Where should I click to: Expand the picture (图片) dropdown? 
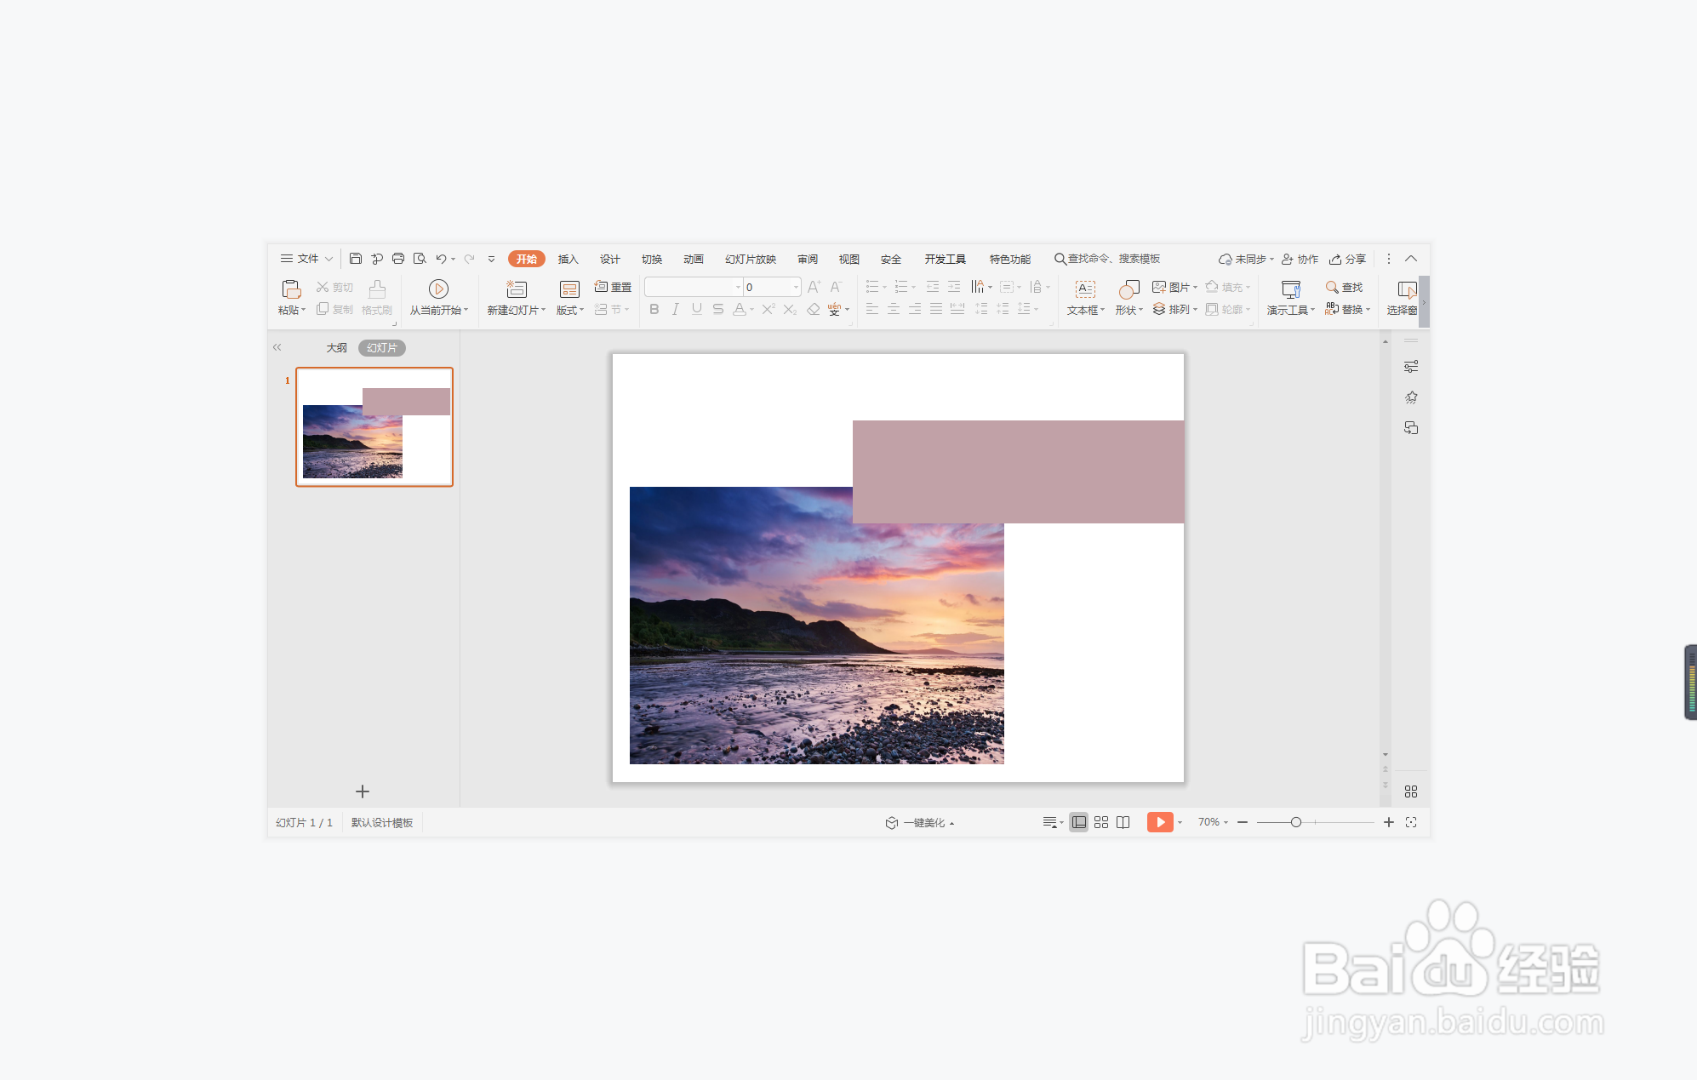click(1195, 288)
